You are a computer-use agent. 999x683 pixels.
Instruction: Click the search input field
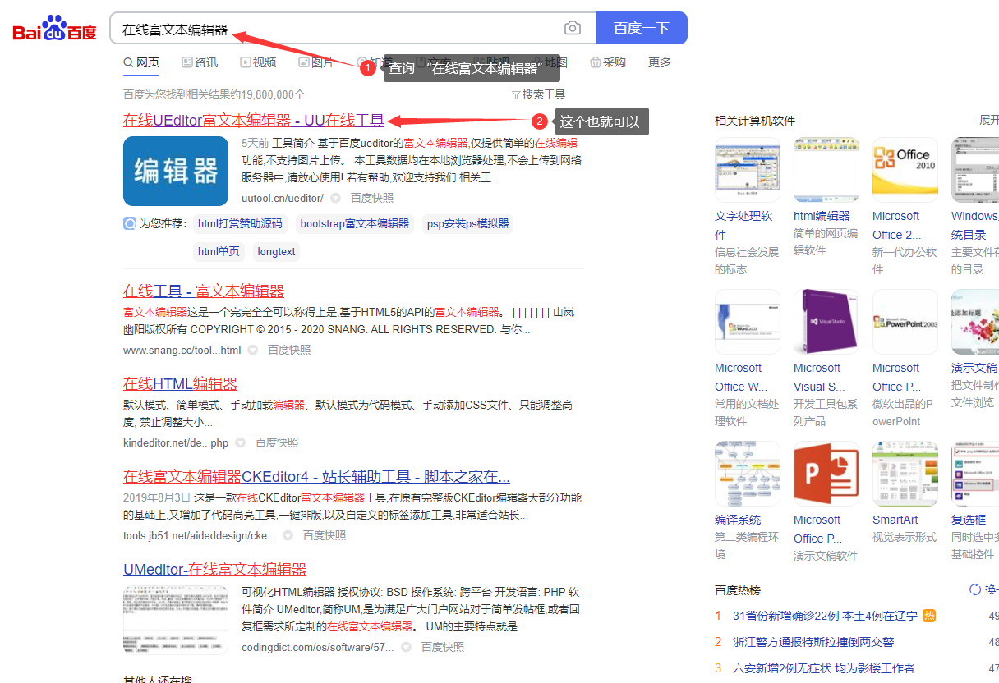point(337,29)
